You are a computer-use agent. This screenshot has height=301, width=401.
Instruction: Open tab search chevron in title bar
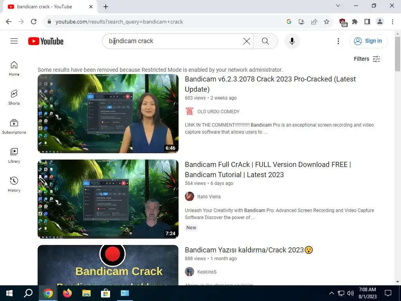(x=338, y=5)
